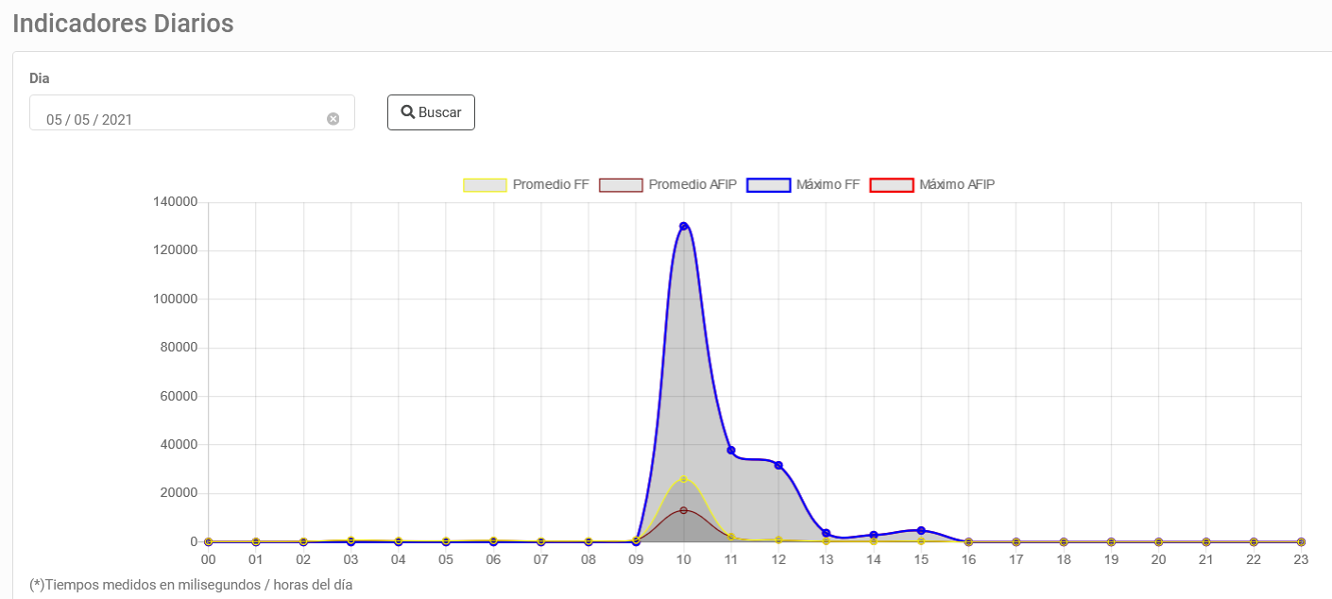Click the dark red Promedio AFIP point at hour 10

click(x=683, y=510)
